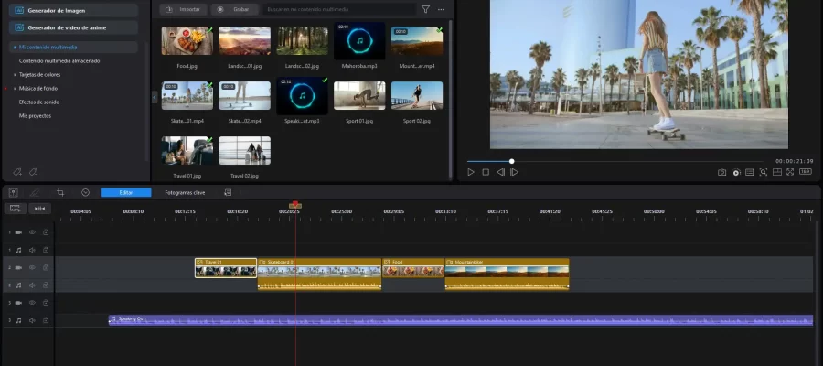Start playback with the play button
This screenshot has height=366, width=823.
[x=471, y=172]
